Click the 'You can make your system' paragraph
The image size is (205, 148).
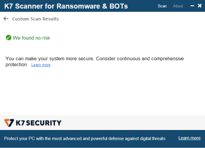[95, 61]
